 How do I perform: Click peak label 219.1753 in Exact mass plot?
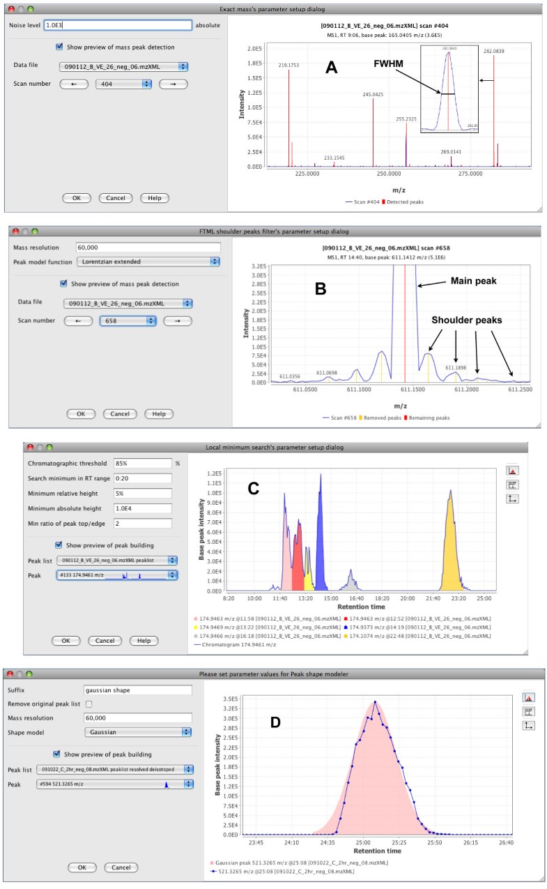click(291, 64)
